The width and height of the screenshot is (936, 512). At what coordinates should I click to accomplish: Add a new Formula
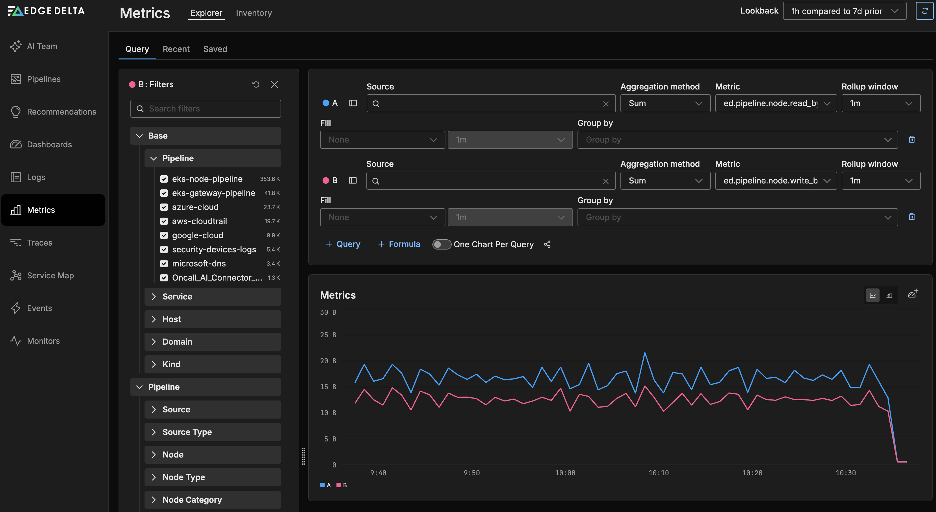click(399, 244)
